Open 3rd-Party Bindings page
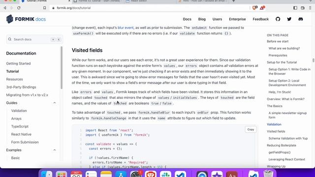The width and height of the screenshot is (315, 177). coord(21,87)
